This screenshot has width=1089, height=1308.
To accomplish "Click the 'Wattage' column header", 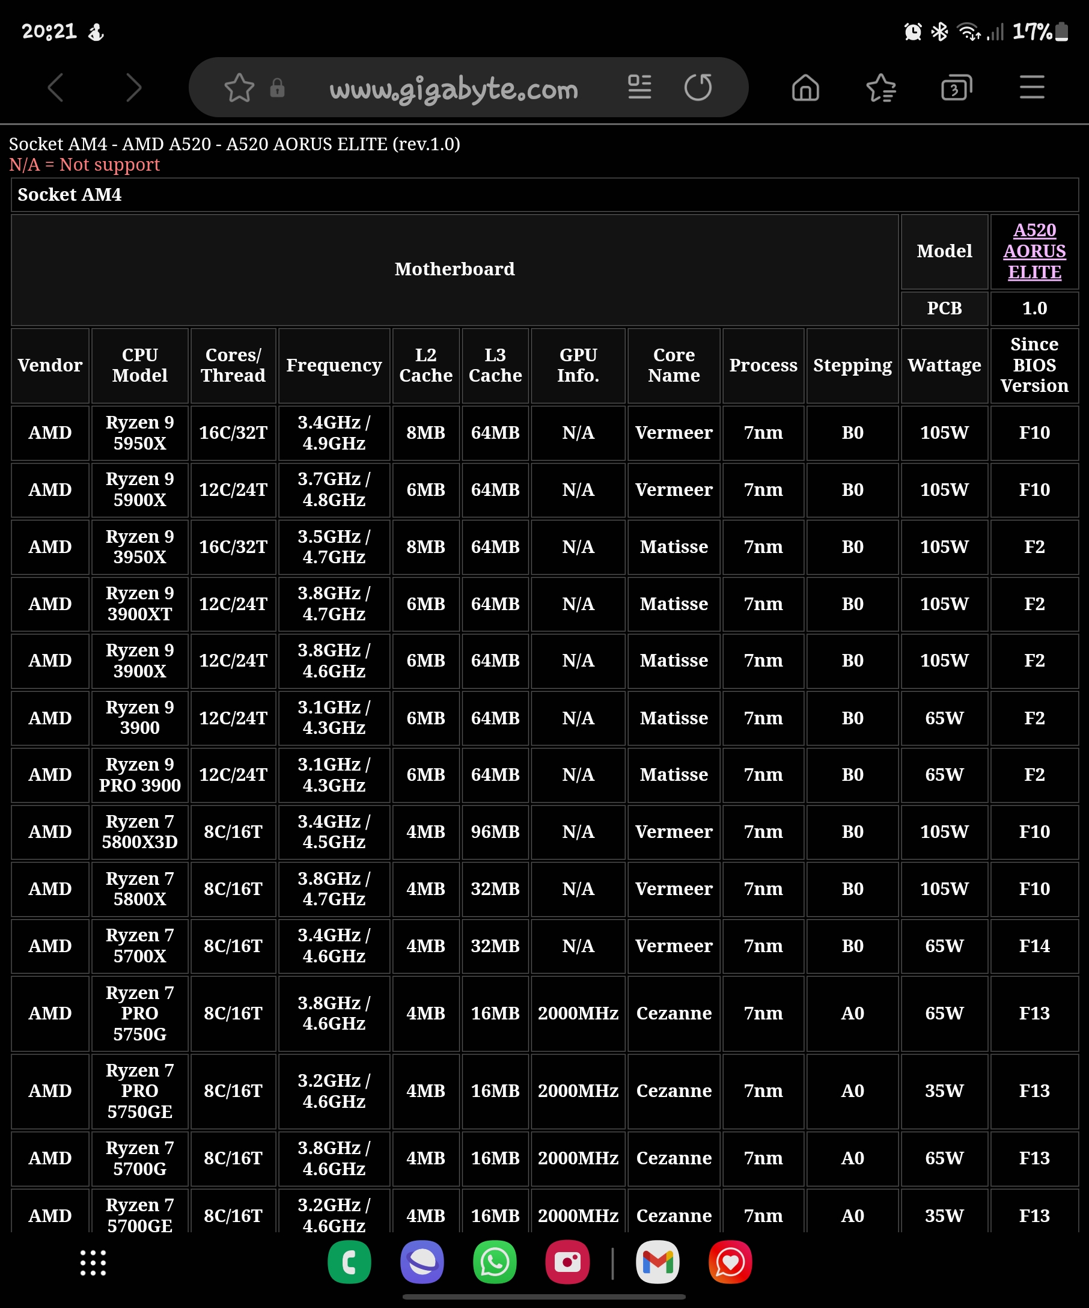I will click(x=944, y=365).
